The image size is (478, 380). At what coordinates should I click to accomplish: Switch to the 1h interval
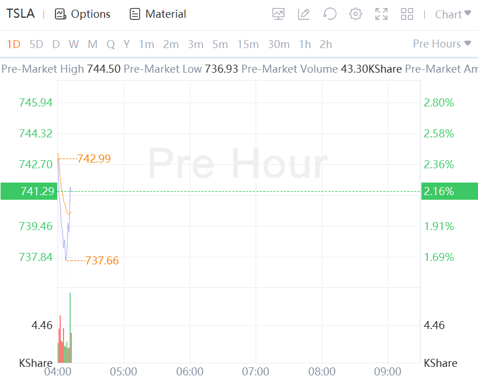click(305, 44)
